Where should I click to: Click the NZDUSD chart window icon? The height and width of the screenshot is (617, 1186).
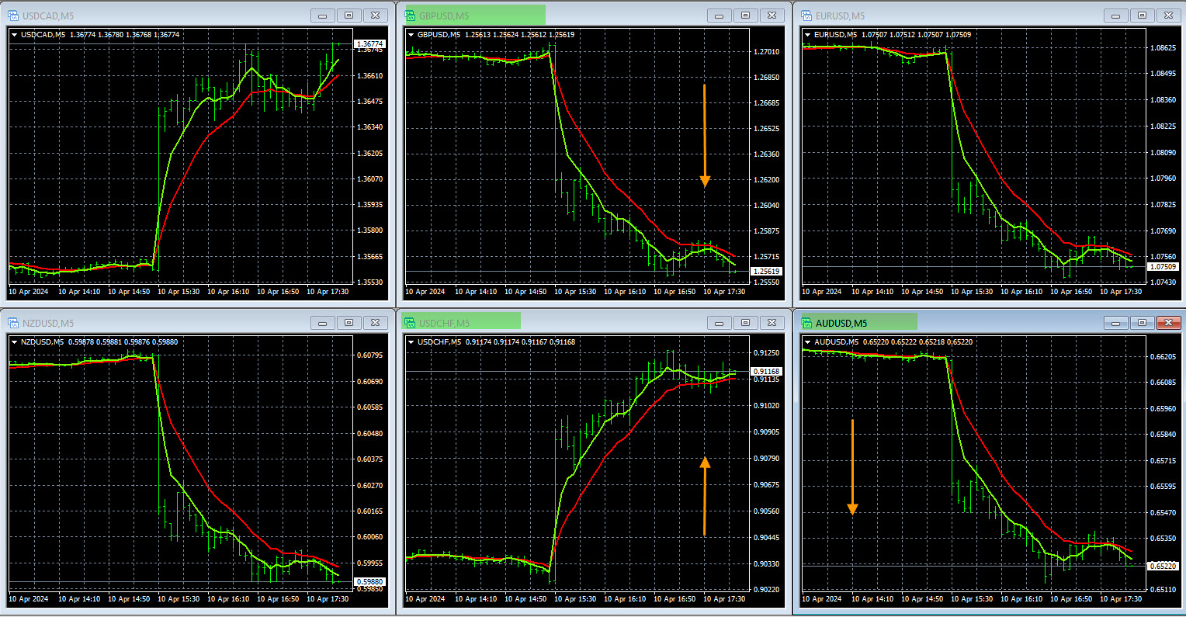13,323
